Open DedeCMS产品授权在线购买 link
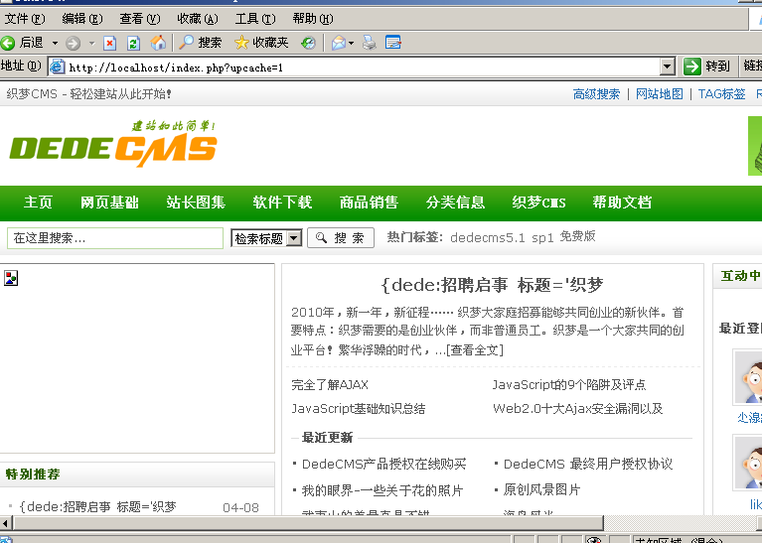 click(383, 465)
